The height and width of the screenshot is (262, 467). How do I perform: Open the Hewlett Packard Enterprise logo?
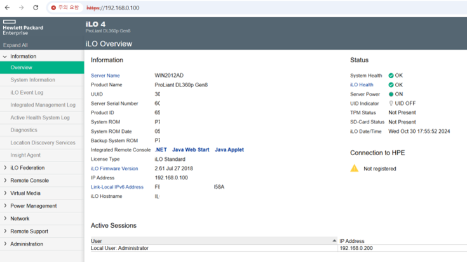(x=23, y=28)
